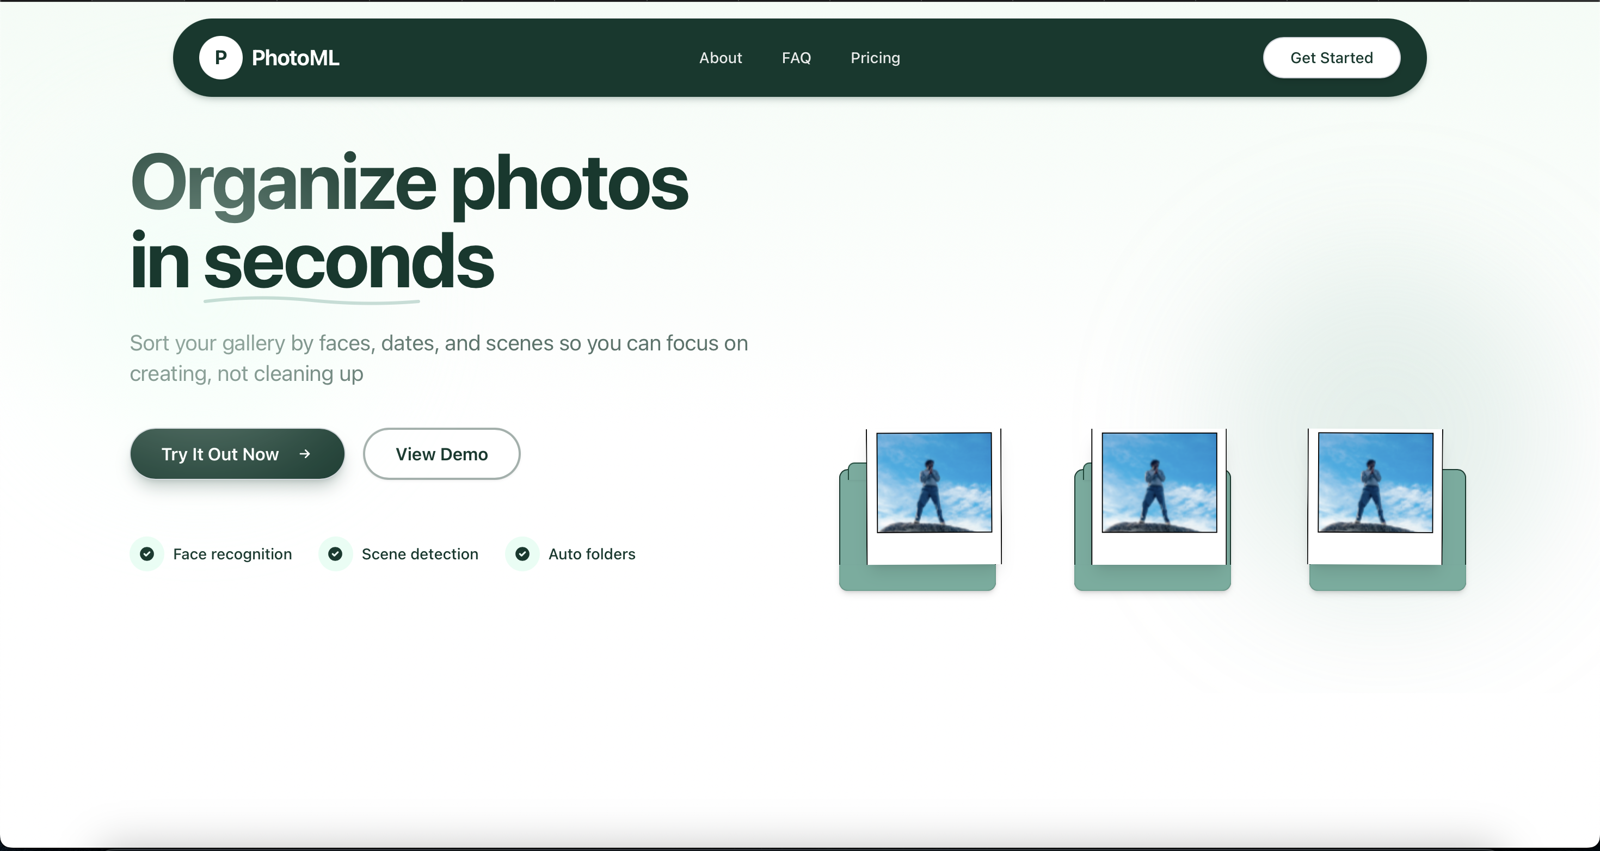Screen dimensions: 1600x851
Task: Click the checkmark icon beside Auto folders
Action: click(522, 553)
